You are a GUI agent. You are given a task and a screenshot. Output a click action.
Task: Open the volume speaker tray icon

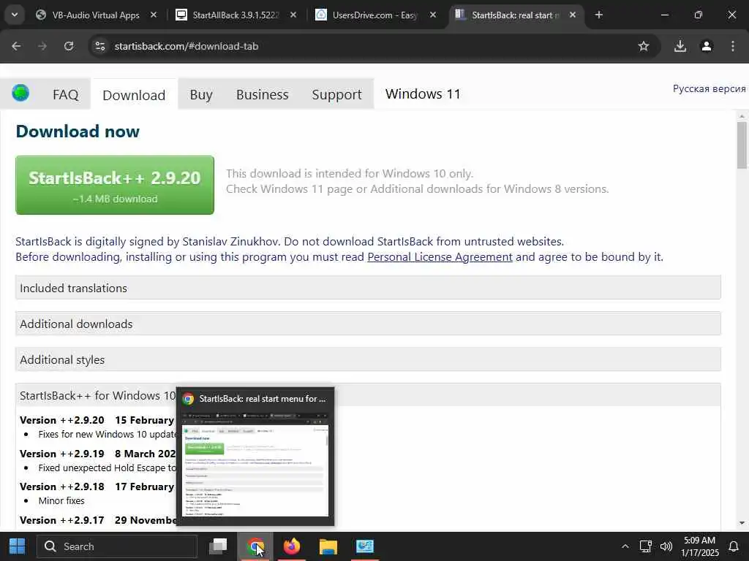(666, 546)
